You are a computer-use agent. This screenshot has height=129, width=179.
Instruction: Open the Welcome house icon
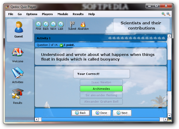point(17,52)
